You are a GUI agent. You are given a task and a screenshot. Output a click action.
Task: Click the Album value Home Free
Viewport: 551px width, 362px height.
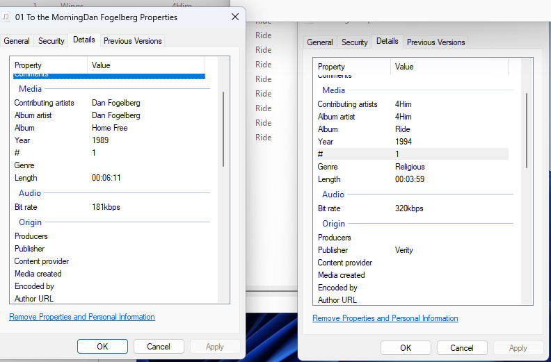click(x=110, y=128)
